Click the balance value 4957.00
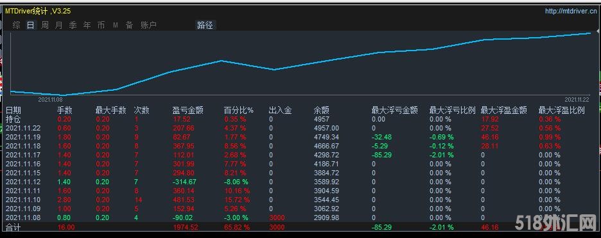601x238 pixels. [x=326, y=128]
